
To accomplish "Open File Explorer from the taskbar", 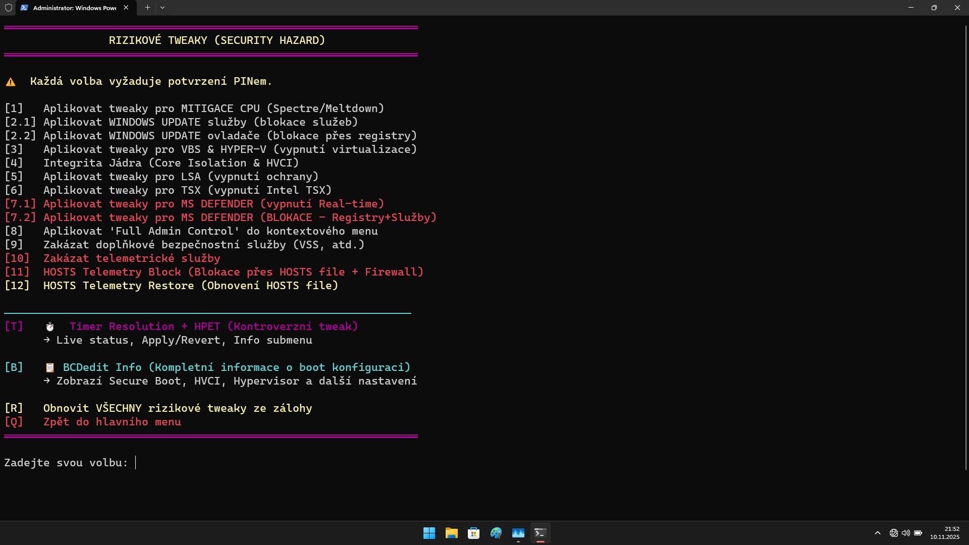I will 451,533.
